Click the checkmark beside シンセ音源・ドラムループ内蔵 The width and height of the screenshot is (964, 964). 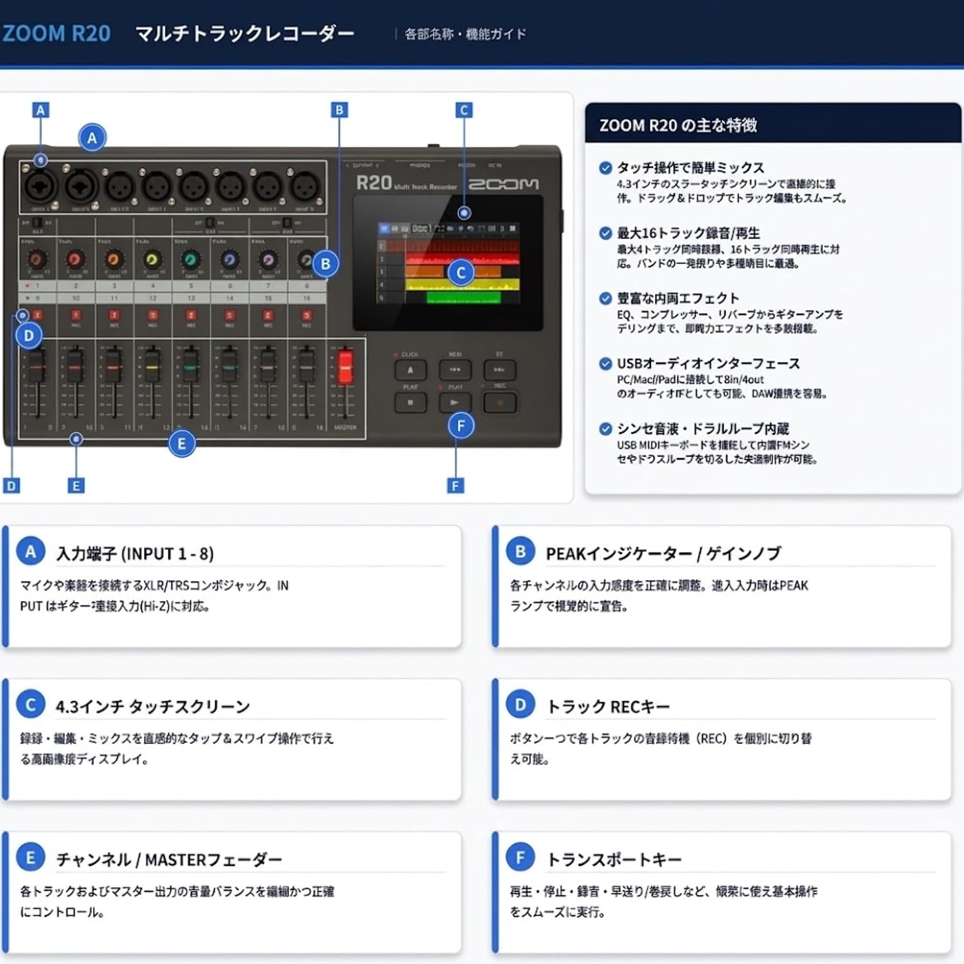pos(605,429)
